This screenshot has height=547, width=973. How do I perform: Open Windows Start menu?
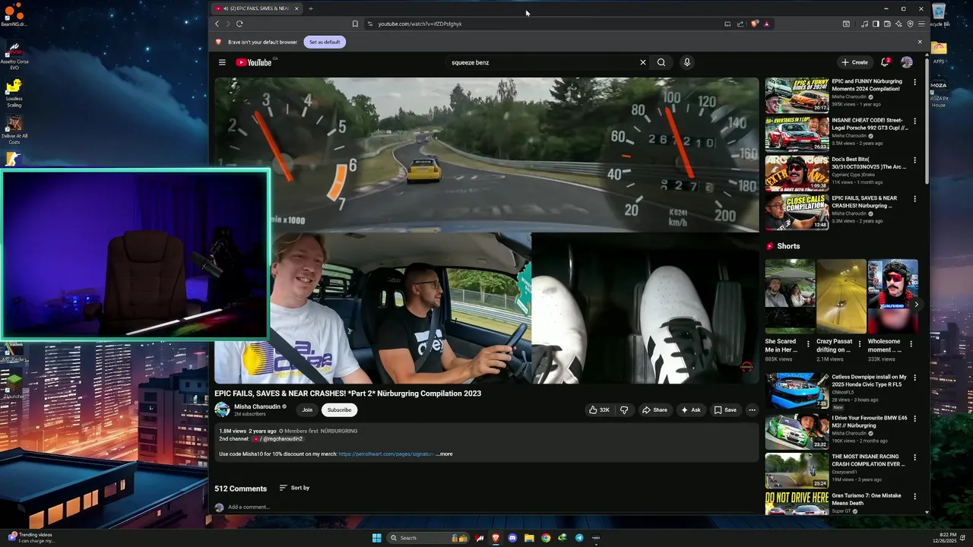point(376,538)
